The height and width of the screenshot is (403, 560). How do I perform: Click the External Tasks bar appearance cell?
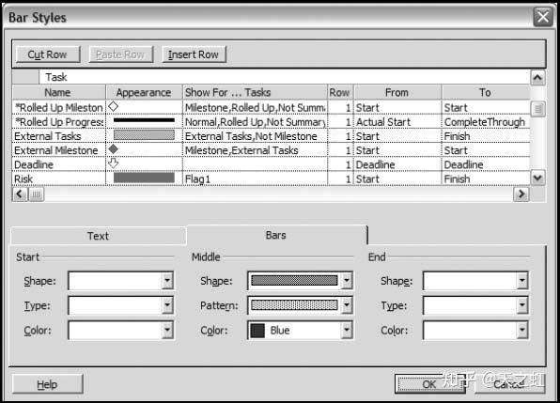145,135
